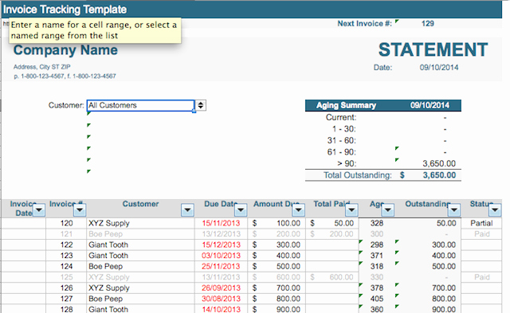This screenshot has height=313, width=510.
Task: Select the 1 - 30 aging label
Action: point(343,129)
